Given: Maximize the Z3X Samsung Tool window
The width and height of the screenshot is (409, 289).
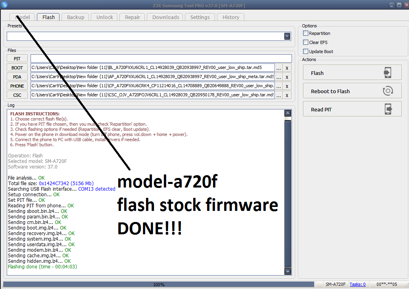Looking at the screenshot, I should pyautogui.click(x=399, y=5).
